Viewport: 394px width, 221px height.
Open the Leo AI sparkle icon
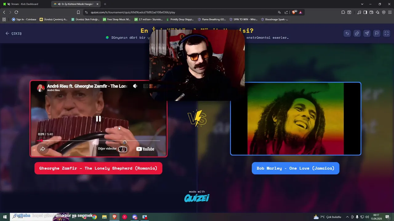[x=377, y=12]
